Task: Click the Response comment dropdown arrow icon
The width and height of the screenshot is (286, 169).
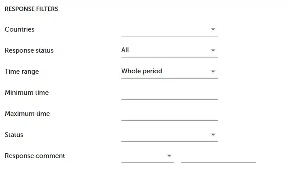Action: point(169,156)
